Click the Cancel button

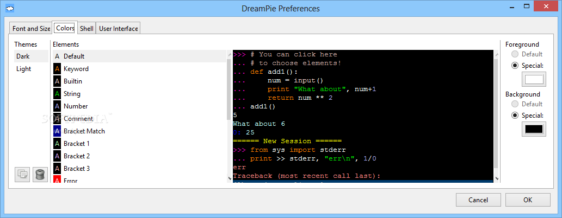(x=478, y=200)
